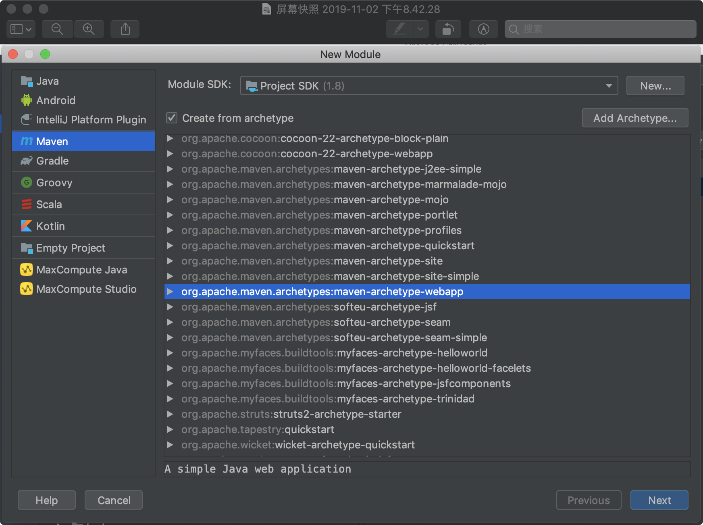
Task: Select the Maven module type
Action: coord(83,142)
